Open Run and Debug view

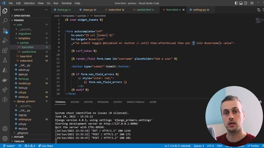(x=5, y=40)
